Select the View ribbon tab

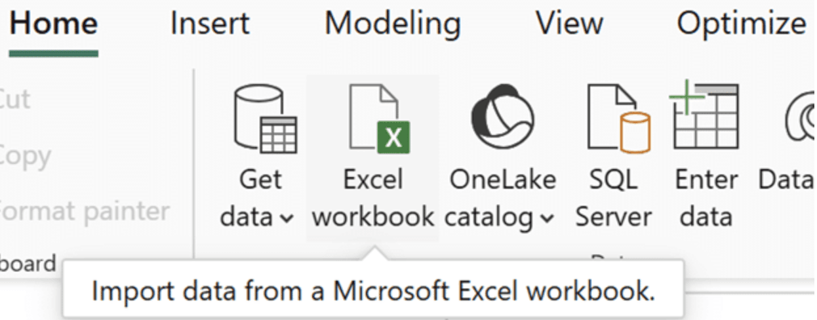pyautogui.click(x=569, y=24)
